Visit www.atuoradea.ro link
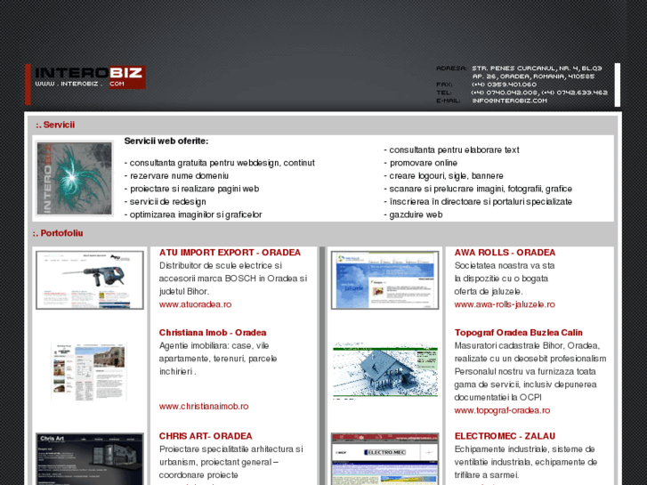The height and width of the screenshot is (485, 647). [x=195, y=304]
